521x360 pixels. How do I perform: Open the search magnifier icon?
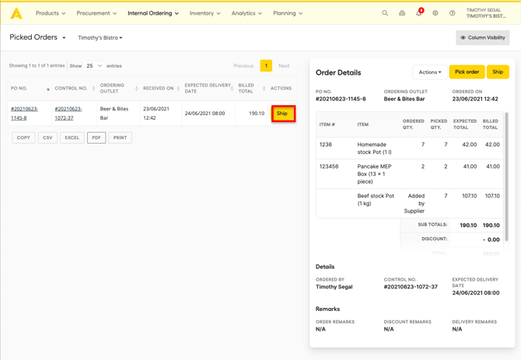point(385,13)
